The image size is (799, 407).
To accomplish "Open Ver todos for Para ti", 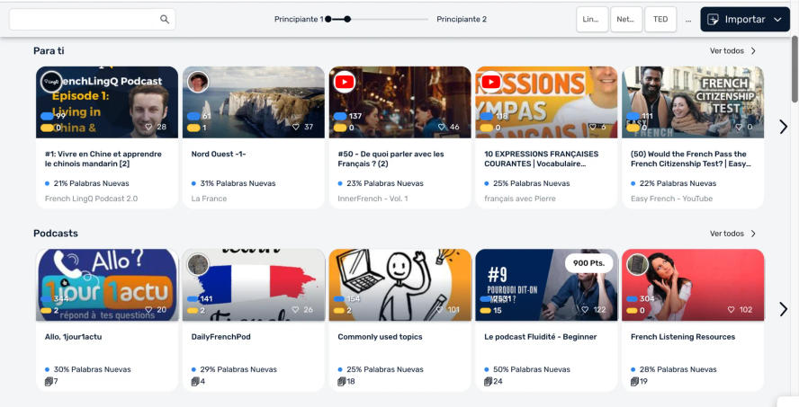I will click(x=732, y=51).
